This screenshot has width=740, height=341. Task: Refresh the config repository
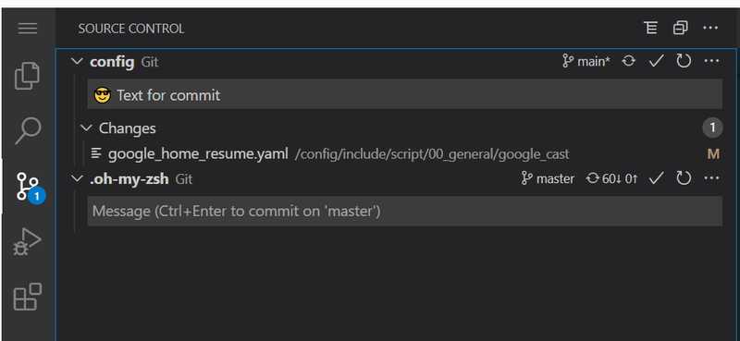[x=684, y=61]
